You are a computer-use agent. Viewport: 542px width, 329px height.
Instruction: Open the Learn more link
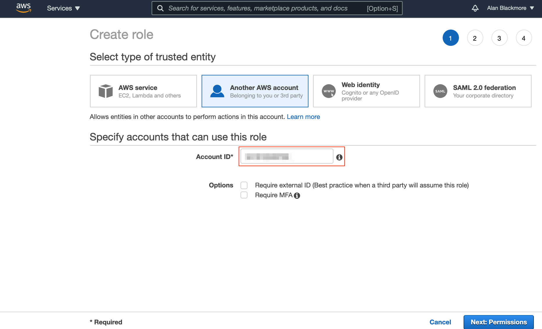303,117
